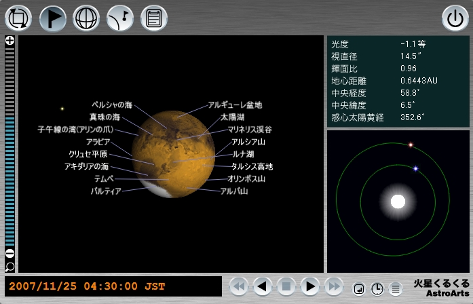Click the minus zoom-out icon
This screenshot has height=304, width=473.
10,253
